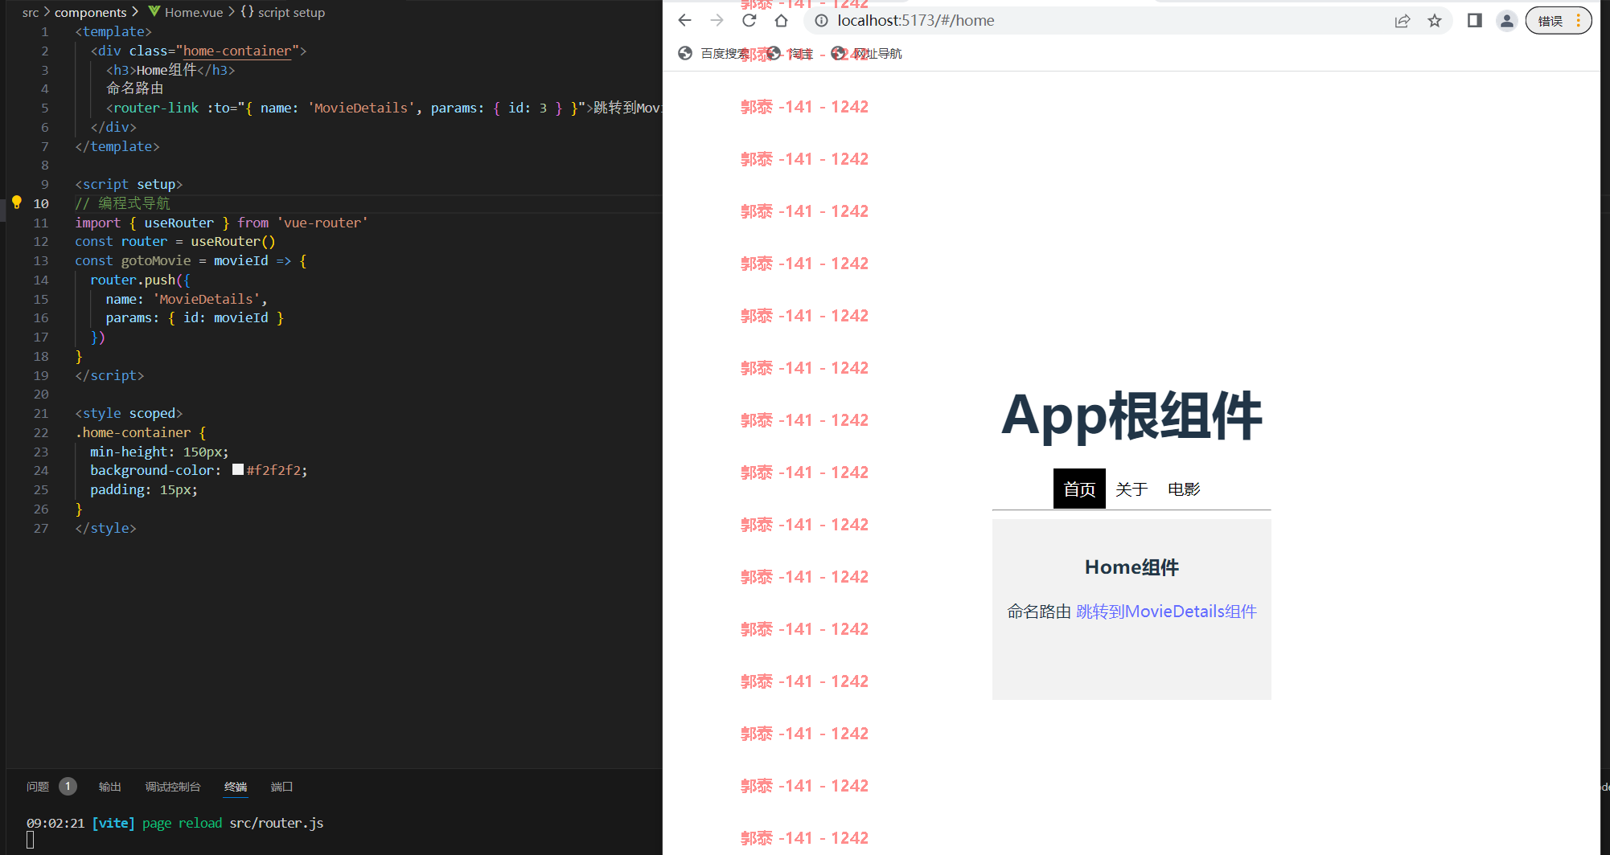Click the site info icon in address bar
Viewport: 1610px width, 855px height.
821,21
